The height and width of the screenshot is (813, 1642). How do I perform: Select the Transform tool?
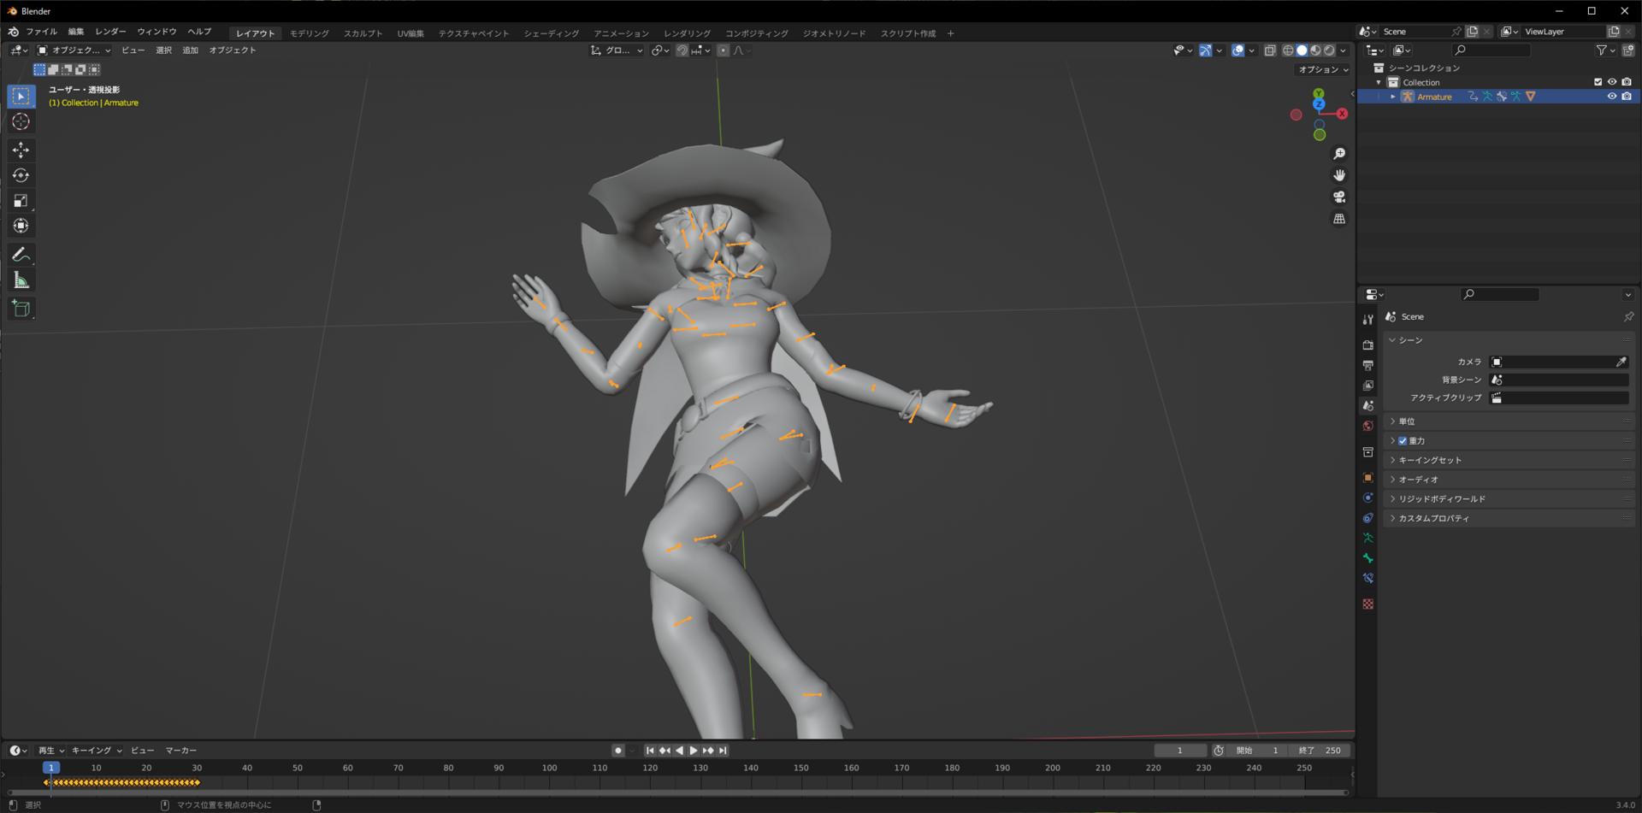(21, 226)
